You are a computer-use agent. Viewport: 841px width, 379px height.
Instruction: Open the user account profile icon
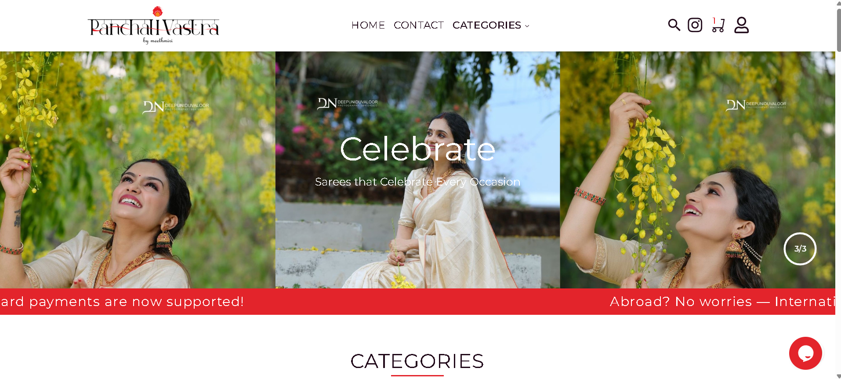[x=741, y=25]
